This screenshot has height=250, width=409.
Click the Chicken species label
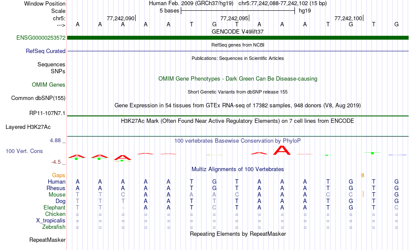(55, 214)
